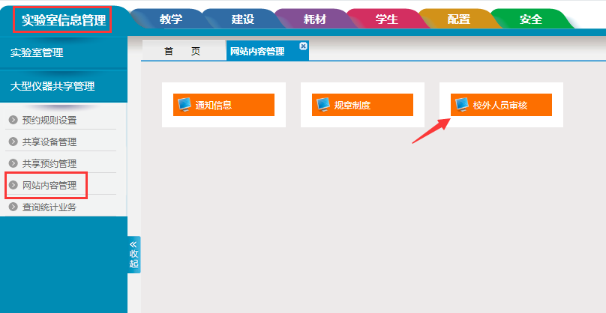Screen dimensions: 606x313
Task: Select 网站内容管理 in the sidebar
Action: (49, 185)
